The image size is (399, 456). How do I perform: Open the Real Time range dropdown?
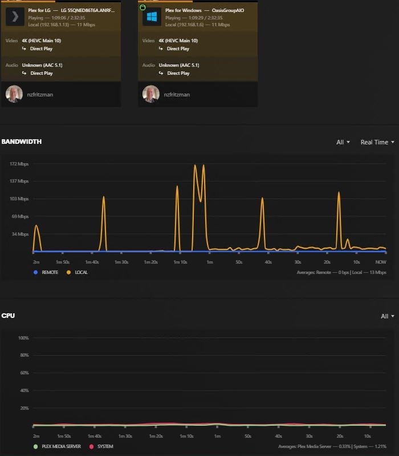click(377, 142)
